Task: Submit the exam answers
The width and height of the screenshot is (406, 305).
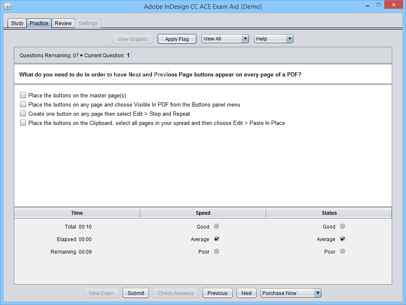Action: point(136,293)
